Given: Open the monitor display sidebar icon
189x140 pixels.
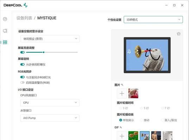Looking at the screenshot, I should point(5,31).
